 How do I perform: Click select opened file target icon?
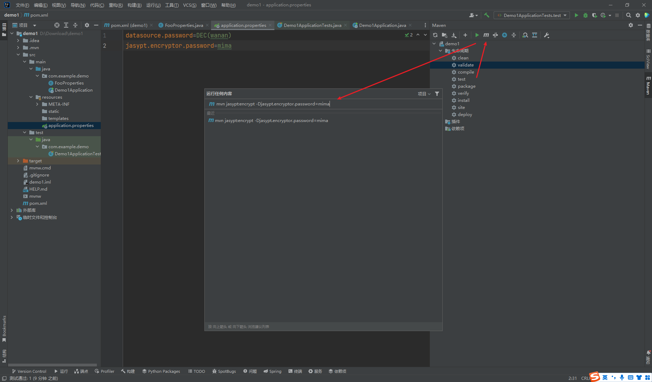pos(57,25)
